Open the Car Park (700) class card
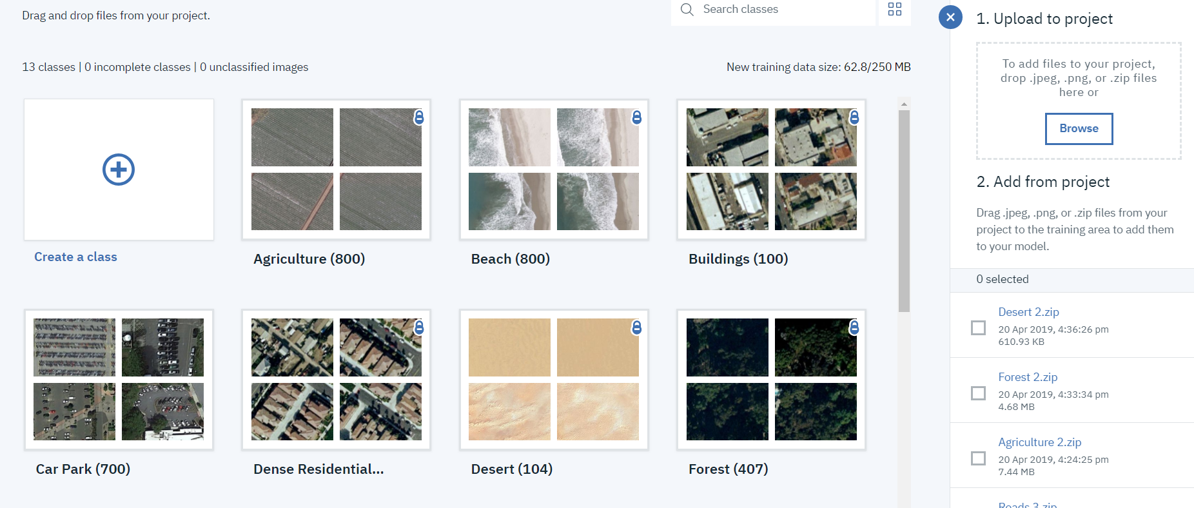The width and height of the screenshot is (1194, 508). (119, 380)
